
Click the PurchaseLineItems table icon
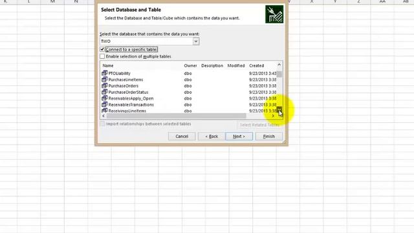click(x=105, y=80)
